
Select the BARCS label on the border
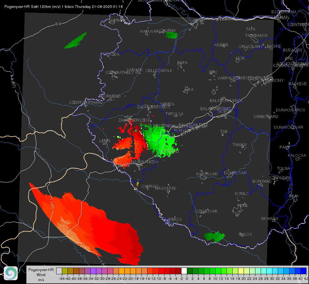point(175,219)
